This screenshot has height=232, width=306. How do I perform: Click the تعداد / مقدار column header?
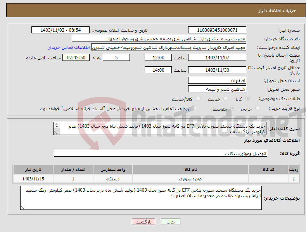point(73,170)
